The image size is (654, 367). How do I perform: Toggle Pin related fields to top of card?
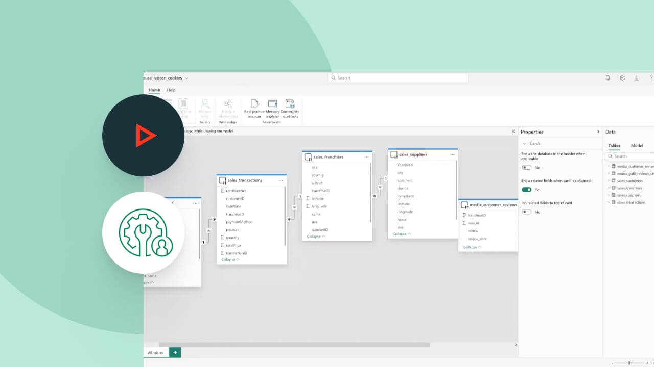point(526,212)
